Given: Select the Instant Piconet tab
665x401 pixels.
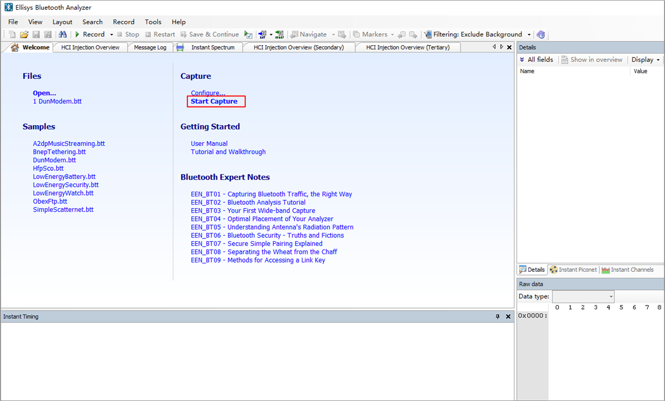Looking at the screenshot, I should [573, 270].
